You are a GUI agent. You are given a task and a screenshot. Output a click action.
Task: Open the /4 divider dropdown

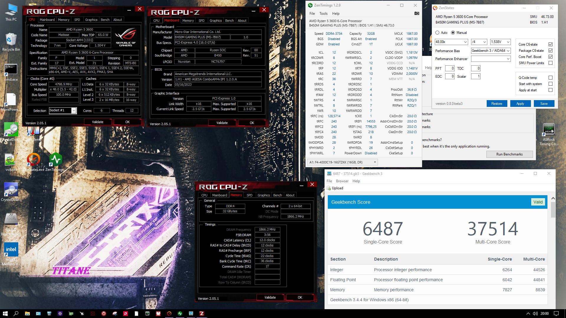[x=479, y=42]
